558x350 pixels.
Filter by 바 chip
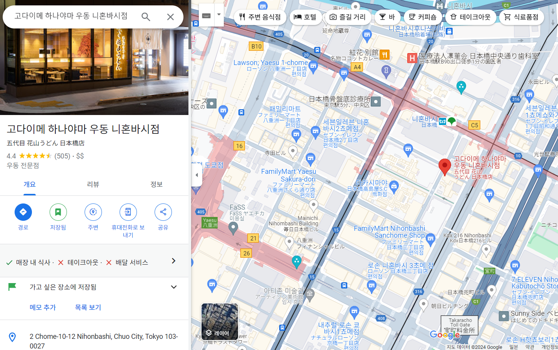coord(387,17)
